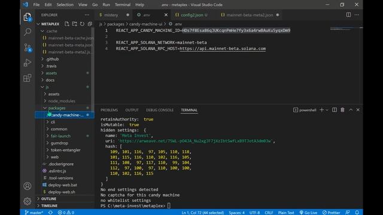Kill terminal with trash icon
The height and width of the screenshot is (215, 383).
(342, 110)
